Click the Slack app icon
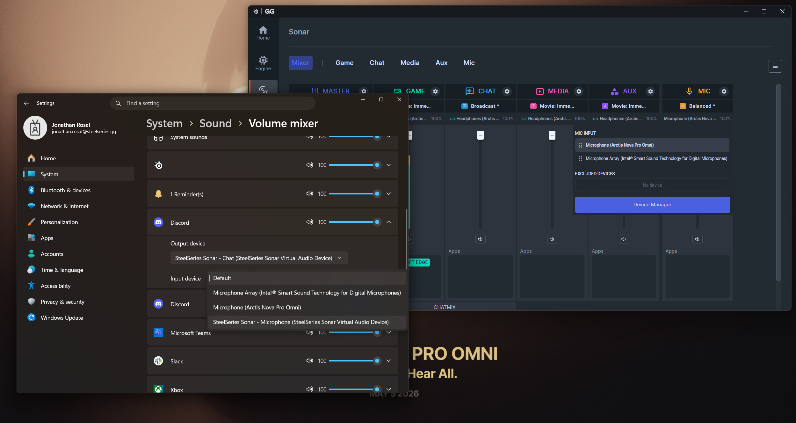 point(158,361)
